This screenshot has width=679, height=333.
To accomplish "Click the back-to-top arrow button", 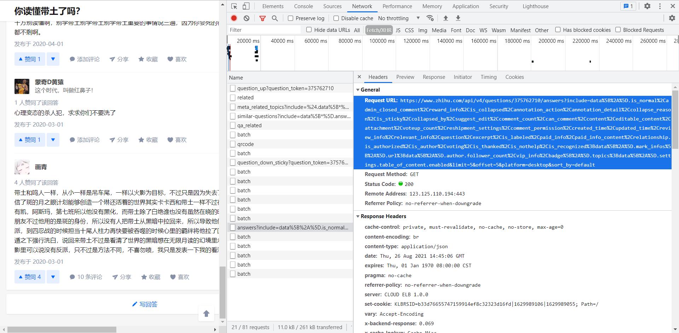I will pos(207,314).
